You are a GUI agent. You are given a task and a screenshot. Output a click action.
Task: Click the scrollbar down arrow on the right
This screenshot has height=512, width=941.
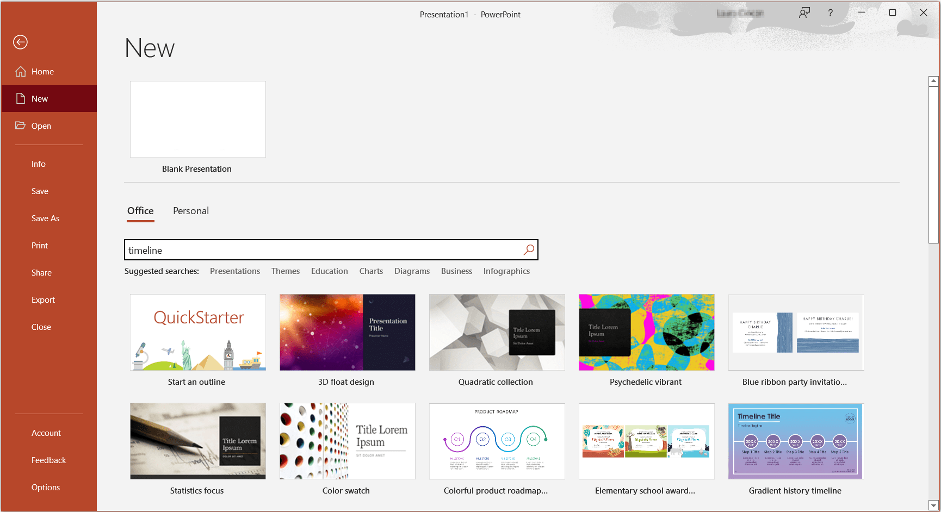point(933,504)
